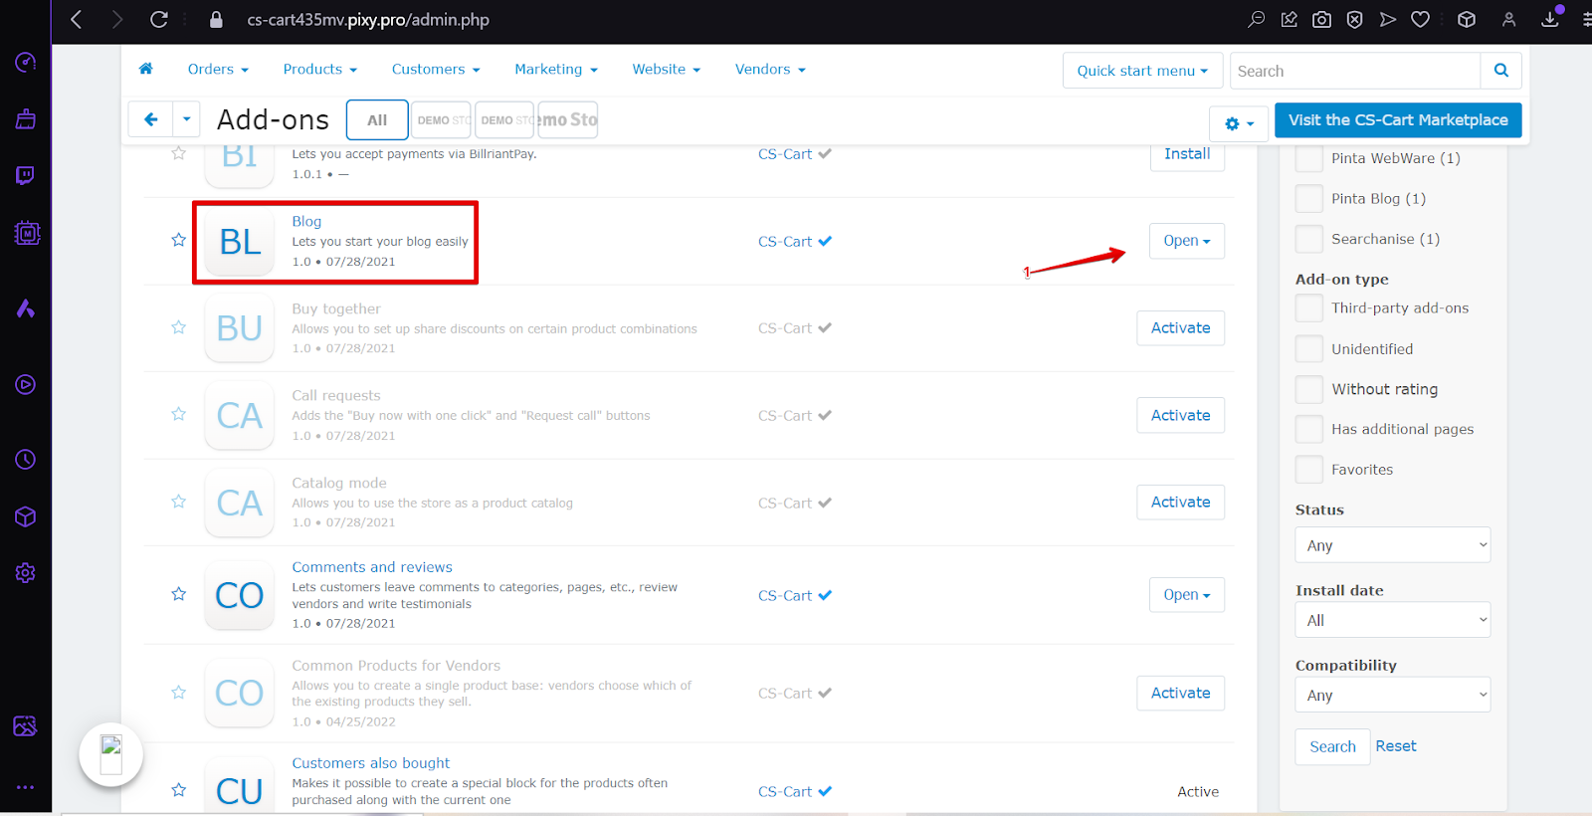The image size is (1592, 816).
Task: Open the Comments and reviews link
Action: coord(372,567)
